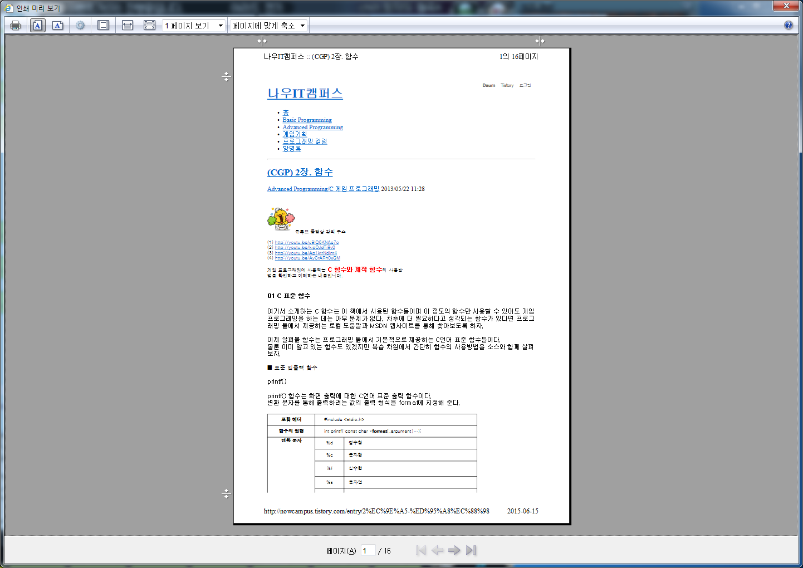Click the '#include <stdio.h>' table cell
The height and width of the screenshot is (568, 803).
[x=396, y=419]
